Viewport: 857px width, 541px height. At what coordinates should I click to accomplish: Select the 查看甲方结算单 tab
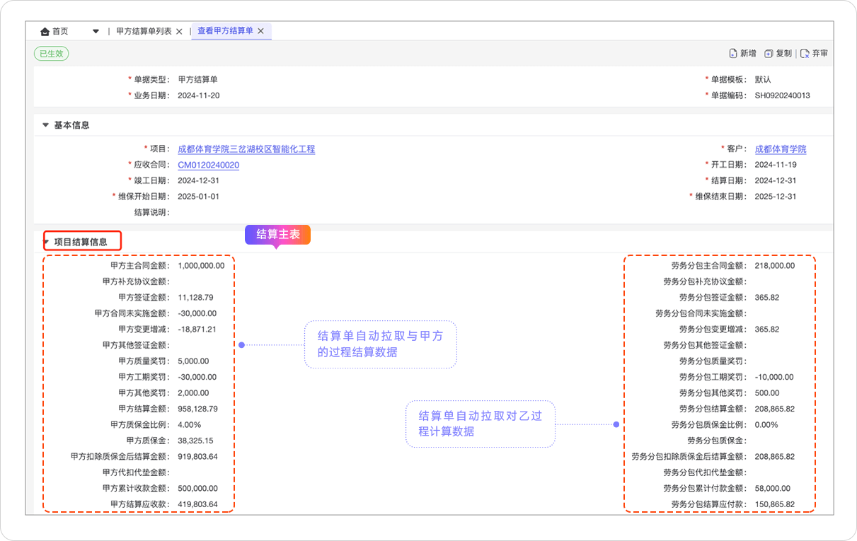(x=225, y=31)
